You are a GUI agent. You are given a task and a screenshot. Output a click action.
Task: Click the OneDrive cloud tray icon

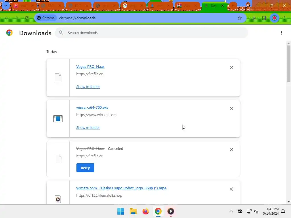coord(240,211)
